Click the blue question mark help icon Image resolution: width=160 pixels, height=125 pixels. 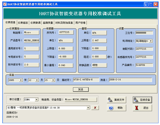click(111, 108)
